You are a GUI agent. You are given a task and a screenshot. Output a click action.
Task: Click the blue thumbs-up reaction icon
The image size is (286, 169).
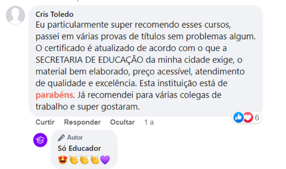239,117
